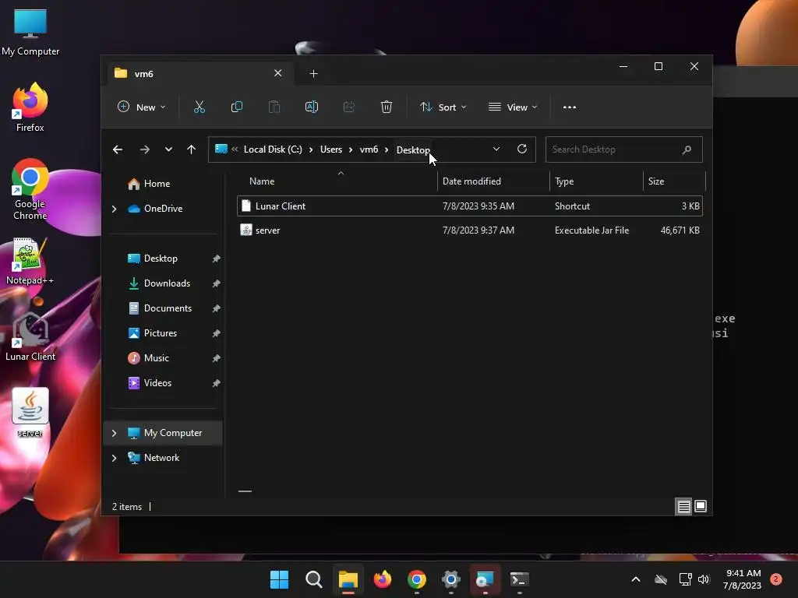The image size is (798, 598).
Task: Refresh the Desktop folder view
Action: tap(521, 149)
